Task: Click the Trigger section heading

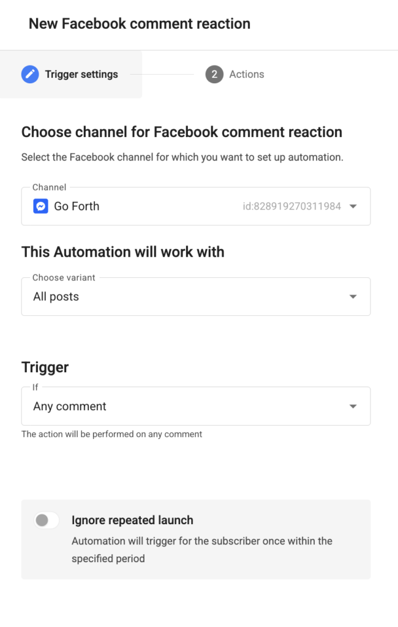Action: (x=45, y=367)
